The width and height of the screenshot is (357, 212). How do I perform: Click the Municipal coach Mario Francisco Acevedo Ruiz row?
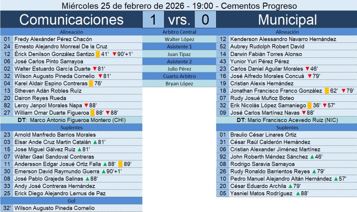click(x=286, y=120)
